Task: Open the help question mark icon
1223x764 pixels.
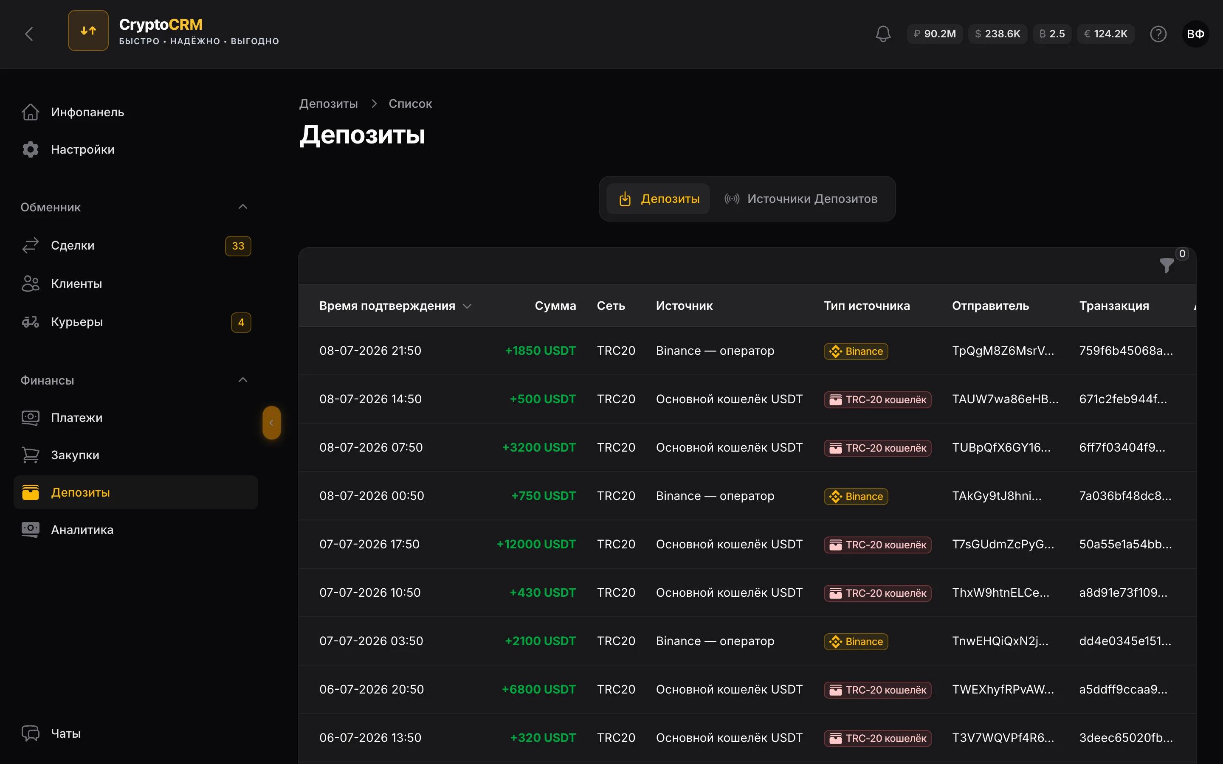Action: coord(1158,34)
